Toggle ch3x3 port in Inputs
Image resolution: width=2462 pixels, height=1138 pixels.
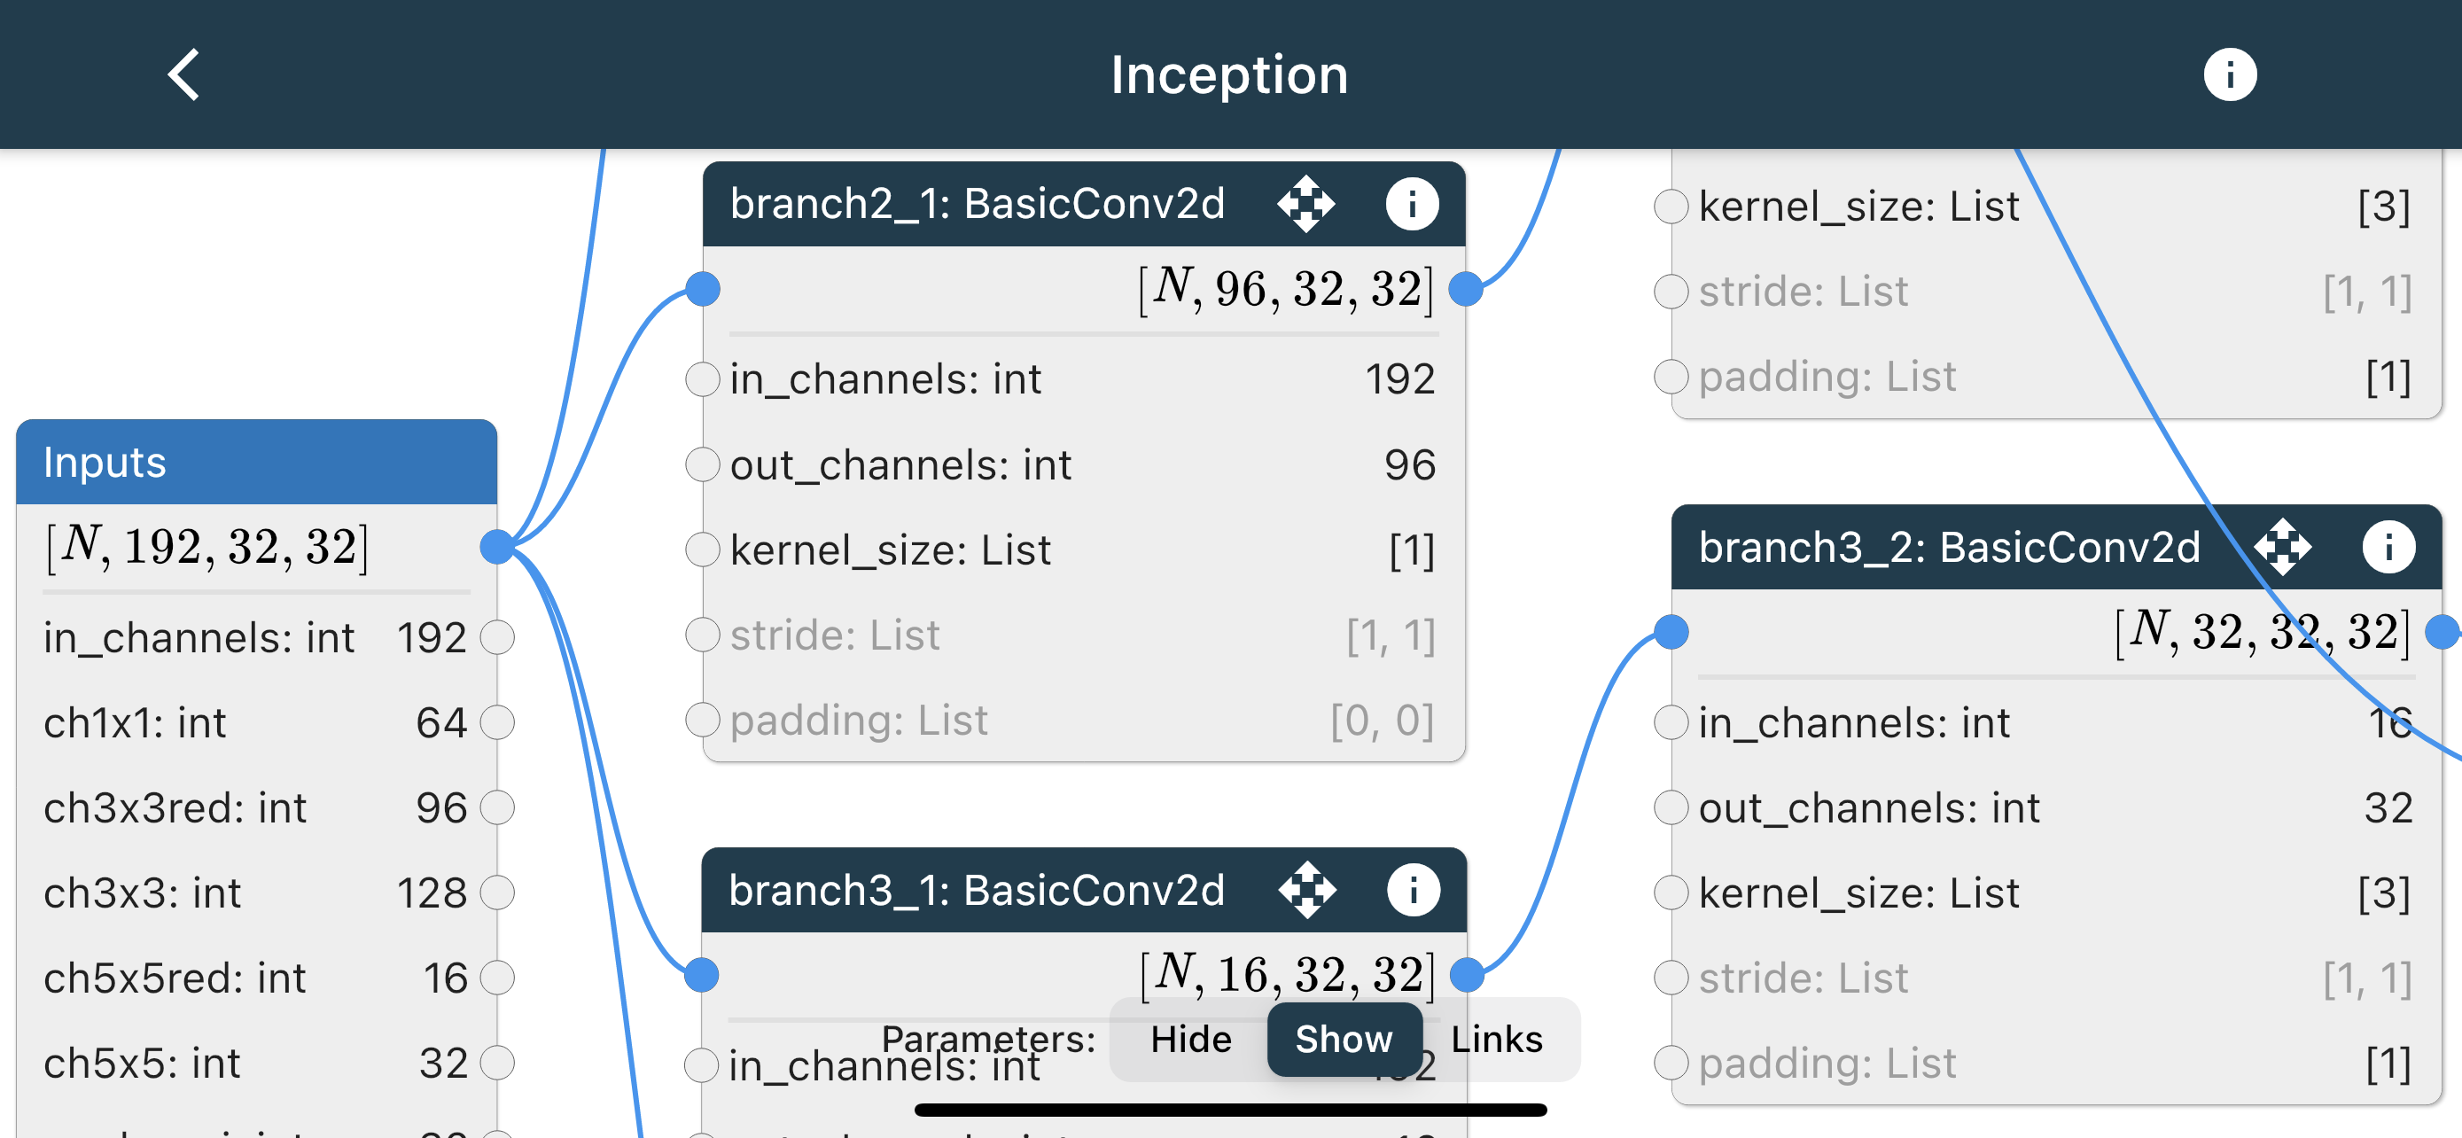pyautogui.click(x=497, y=892)
